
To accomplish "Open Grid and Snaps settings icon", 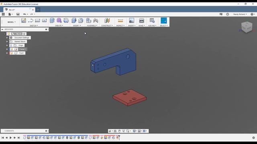I will [139, 131].
